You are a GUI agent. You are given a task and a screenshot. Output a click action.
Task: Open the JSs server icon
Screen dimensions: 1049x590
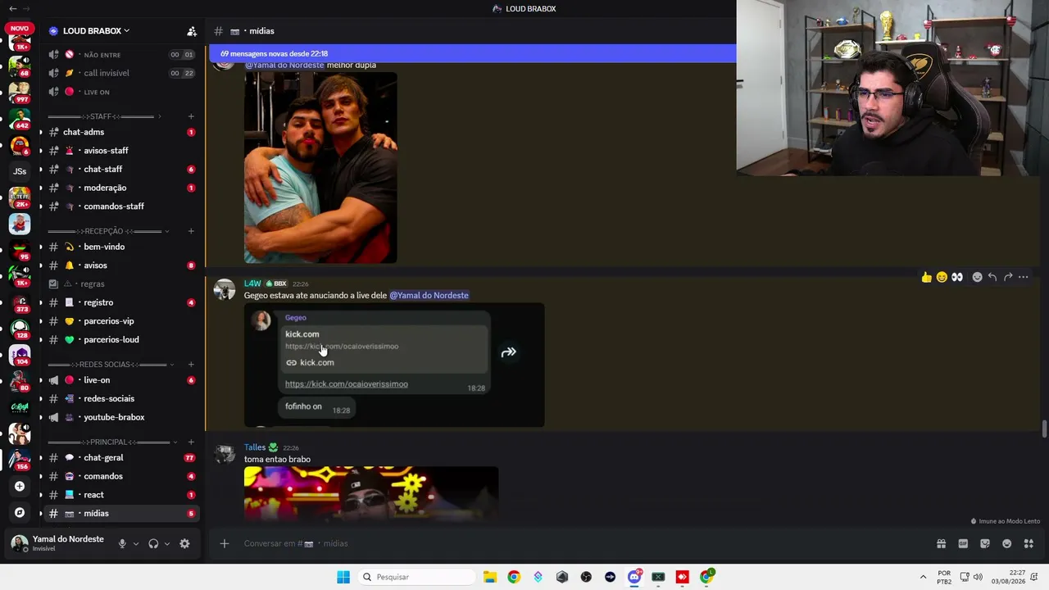[20, 171]
